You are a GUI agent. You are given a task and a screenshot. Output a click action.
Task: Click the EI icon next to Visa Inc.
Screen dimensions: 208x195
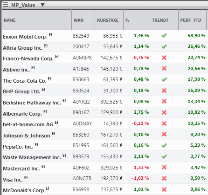26,178
